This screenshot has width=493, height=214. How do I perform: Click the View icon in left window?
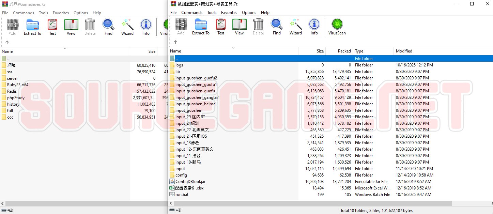(71, 27)
